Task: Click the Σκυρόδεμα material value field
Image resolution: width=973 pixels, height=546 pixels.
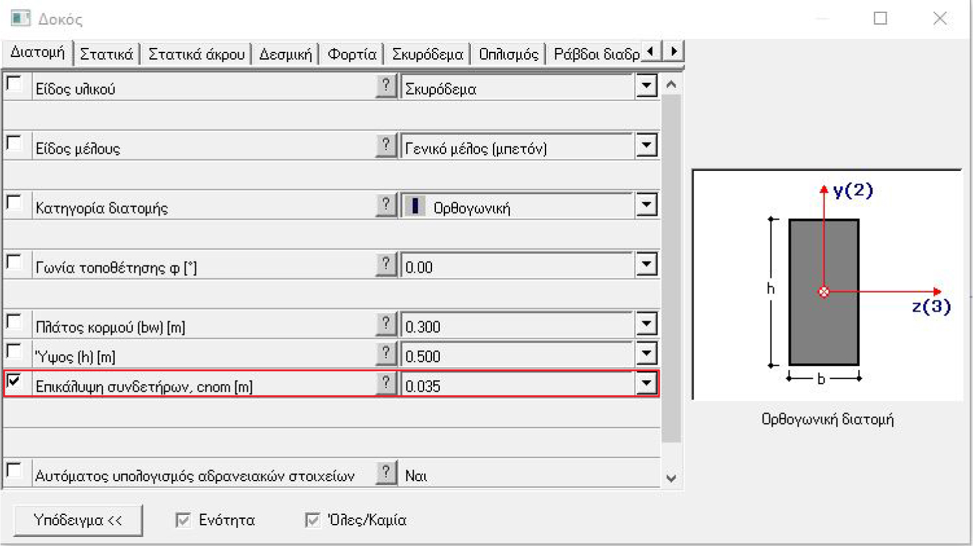Action: (517, 87)
